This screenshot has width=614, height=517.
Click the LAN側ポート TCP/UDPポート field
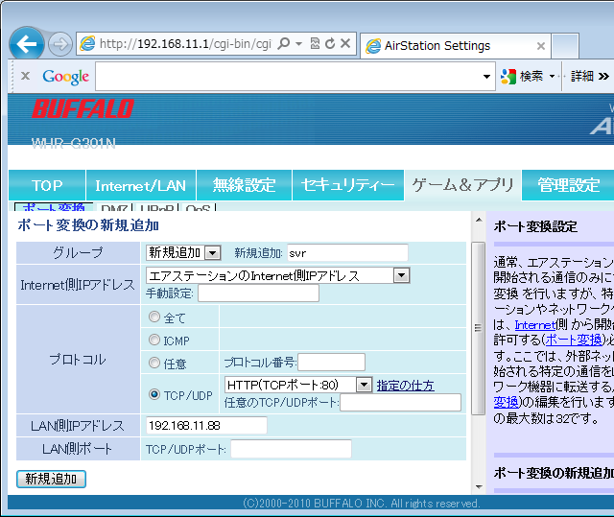(x=291, y=449)
